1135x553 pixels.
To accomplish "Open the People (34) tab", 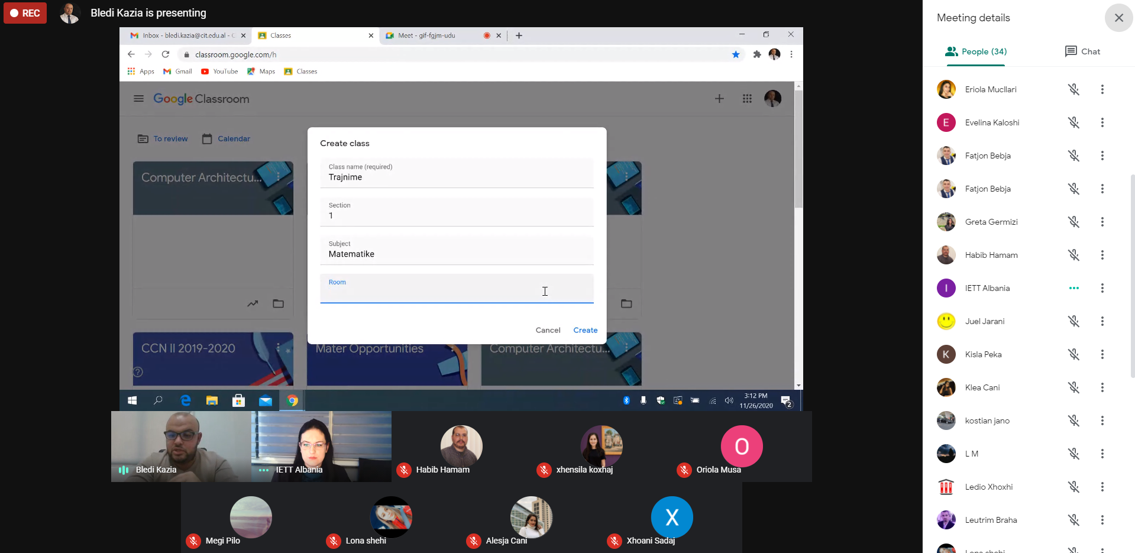I will coord(976,51).
